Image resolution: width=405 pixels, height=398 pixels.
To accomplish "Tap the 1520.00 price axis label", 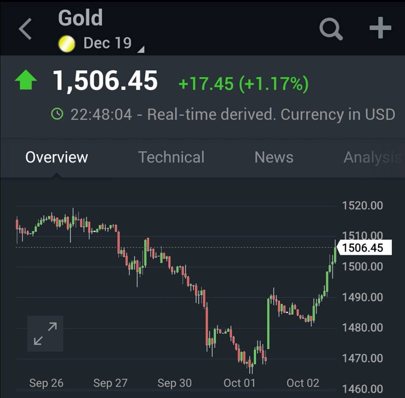I will point(362,206).
